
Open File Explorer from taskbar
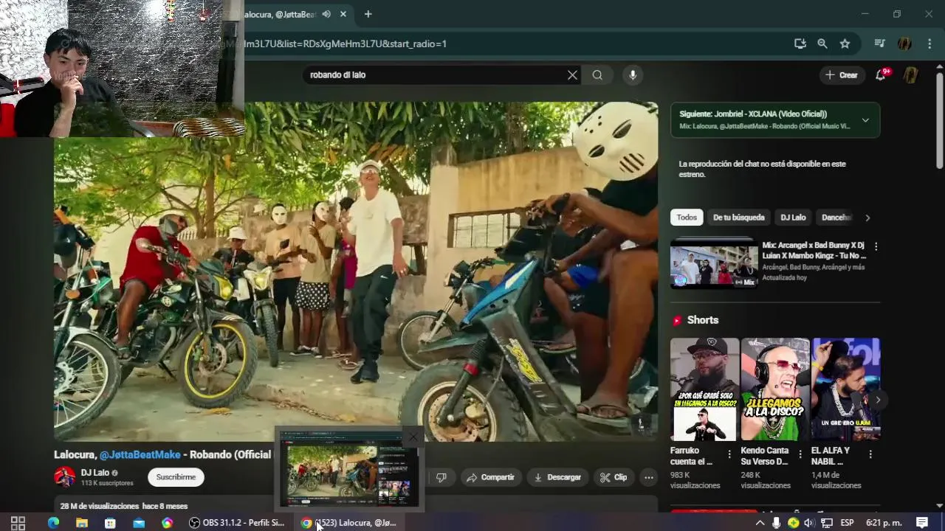point(82,523)
